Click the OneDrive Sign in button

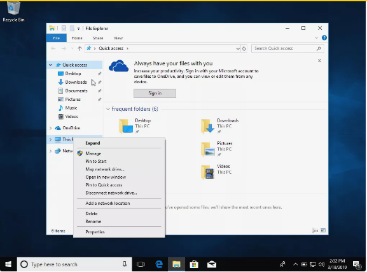click(155, 93)
